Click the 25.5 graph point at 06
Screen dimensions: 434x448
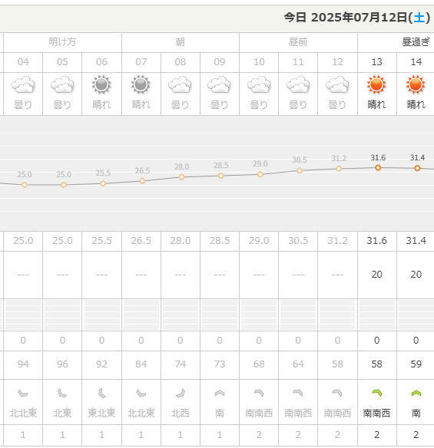(103, 183)
